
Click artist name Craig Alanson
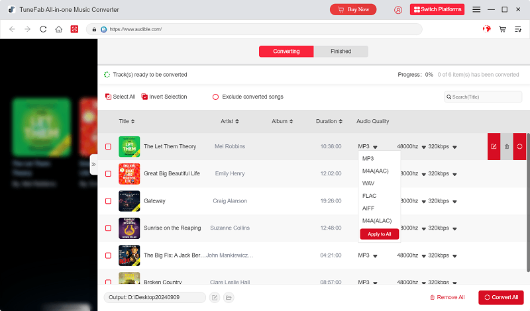pyautogui.click(x=230, y=201)
